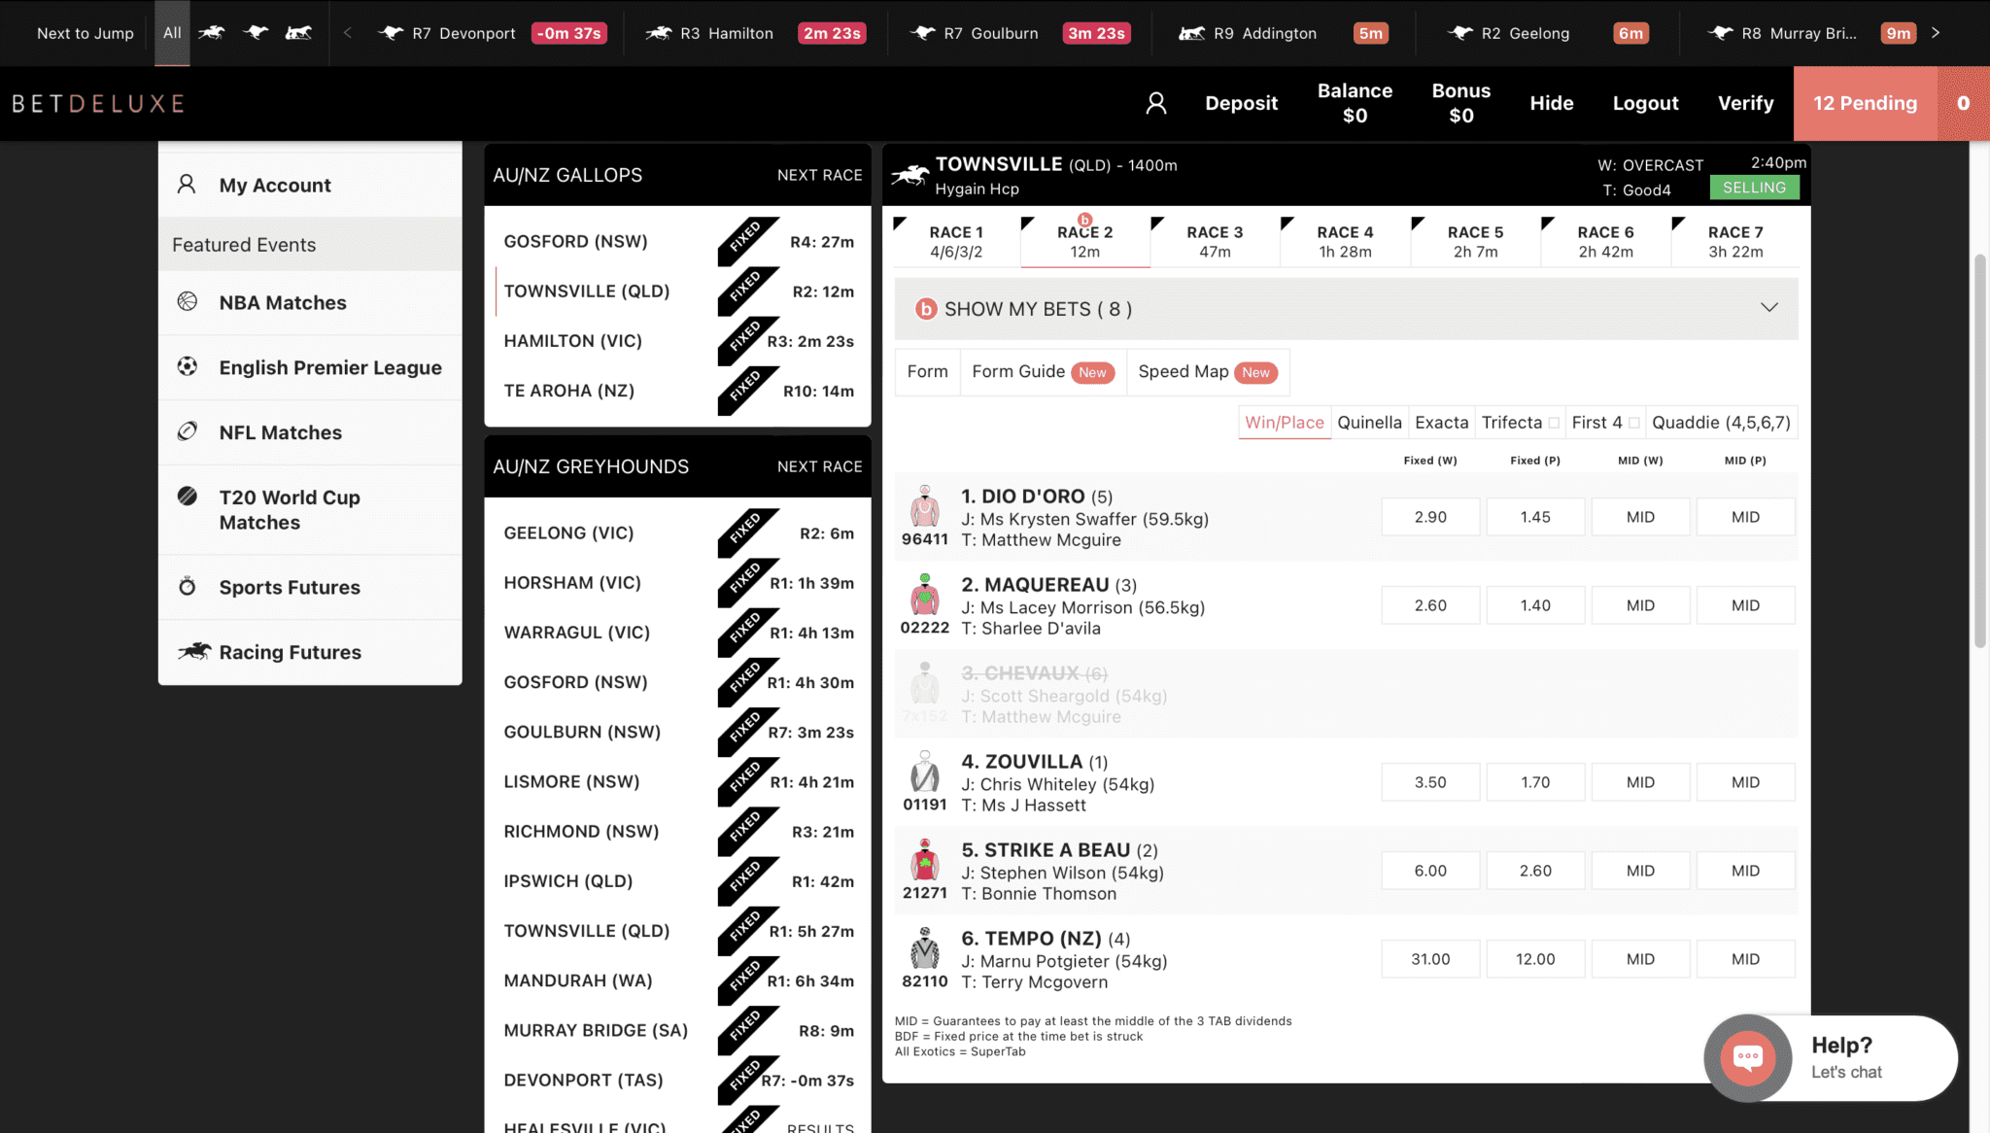This screenshot has height=1133, width=1990.
Task: Open Te Aroha (NZ) gallops race
Action: click(x=677, y=391)
